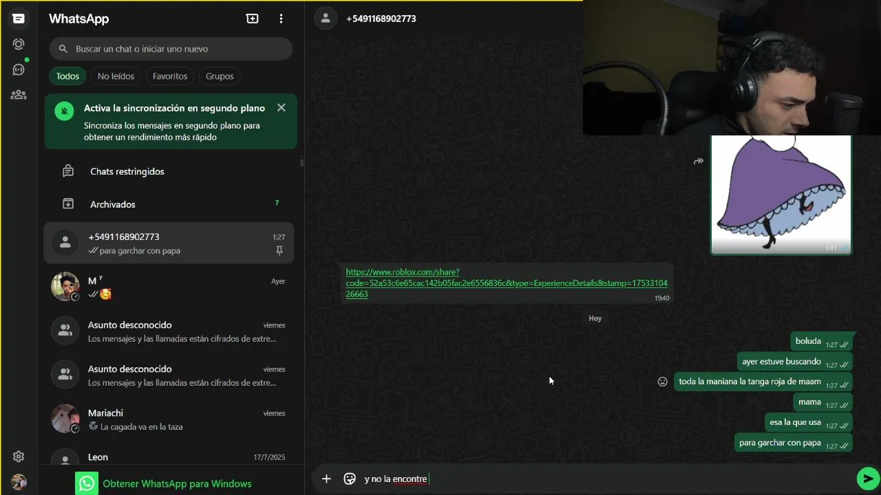Click the WhatsApp logo in bottom banner
The width and height of the screenshot is (881, 495).
coord(87,483)
